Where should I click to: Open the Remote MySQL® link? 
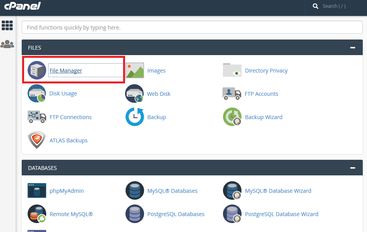[71, 214]
